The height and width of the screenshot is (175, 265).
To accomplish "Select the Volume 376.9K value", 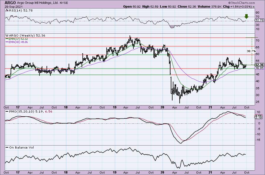I will (x=210, y=6).
